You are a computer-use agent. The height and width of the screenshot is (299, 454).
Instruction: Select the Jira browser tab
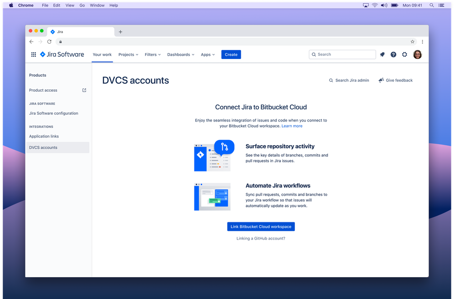(80, 32)
